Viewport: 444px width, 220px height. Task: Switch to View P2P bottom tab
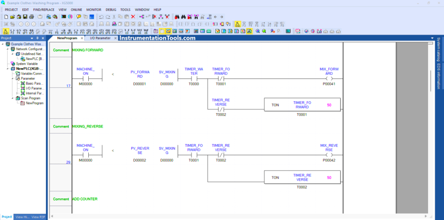coord(38,217)
